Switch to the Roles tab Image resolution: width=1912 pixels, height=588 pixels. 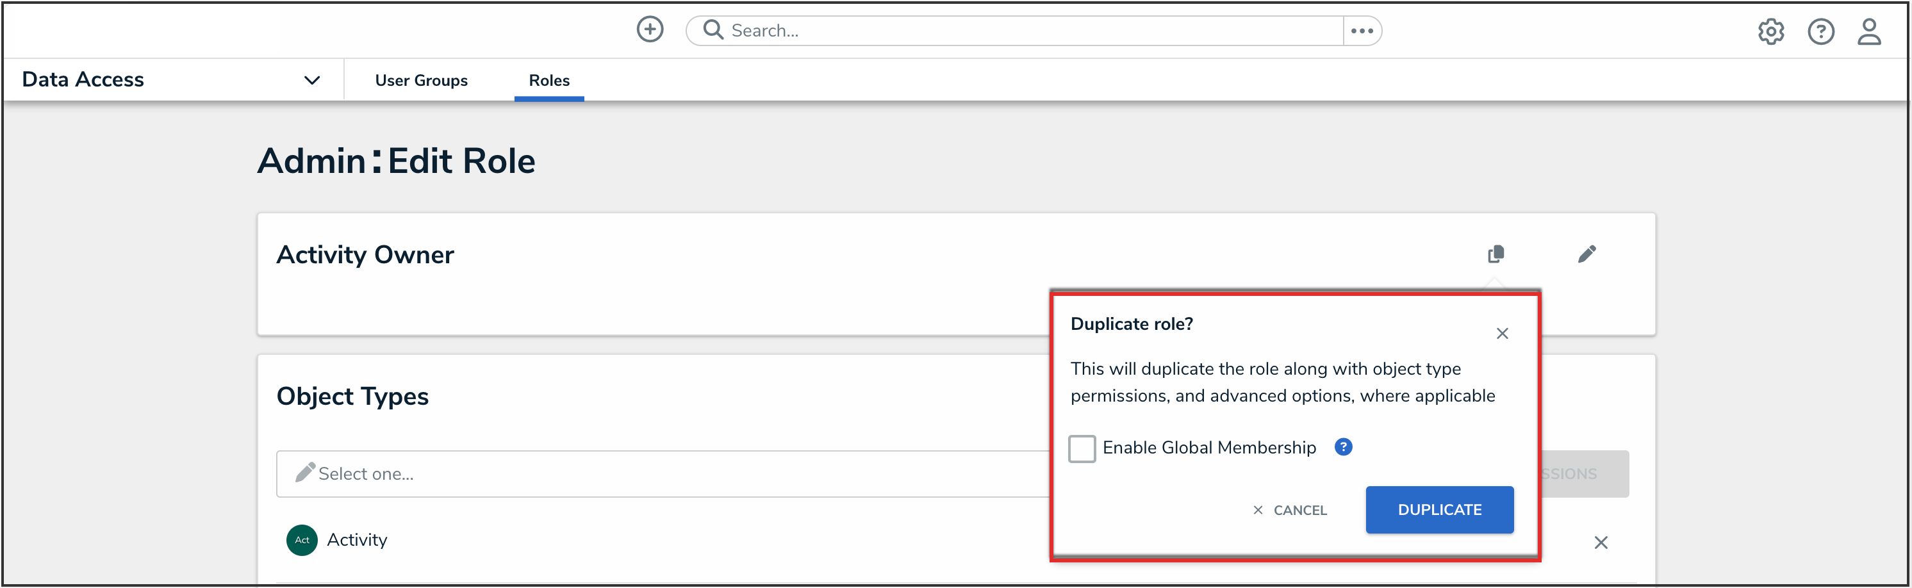click(x=548, y=80)
